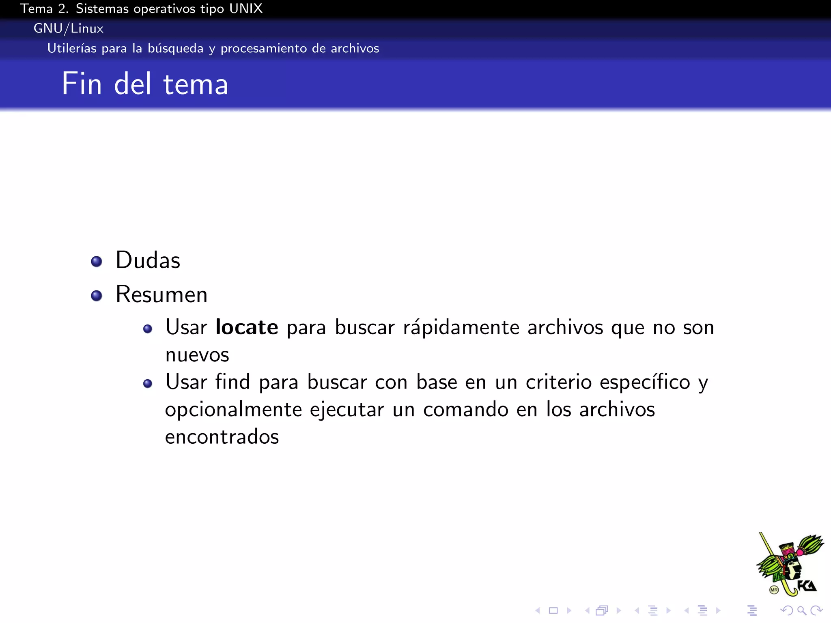Click the 'Dudas' bullet item
Viewport: 831px width, 623px height.
(148, 260)
